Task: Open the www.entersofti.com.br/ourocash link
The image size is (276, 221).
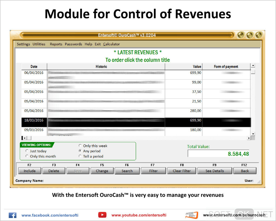Action: (234, 215)
